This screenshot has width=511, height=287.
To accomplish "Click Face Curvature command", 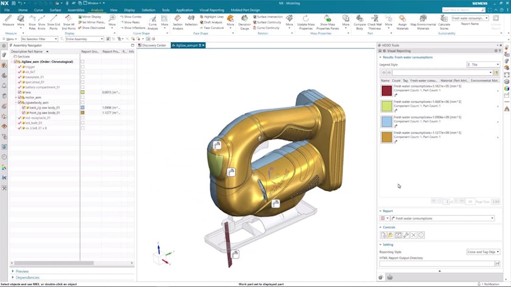I will tap(212, 28).
